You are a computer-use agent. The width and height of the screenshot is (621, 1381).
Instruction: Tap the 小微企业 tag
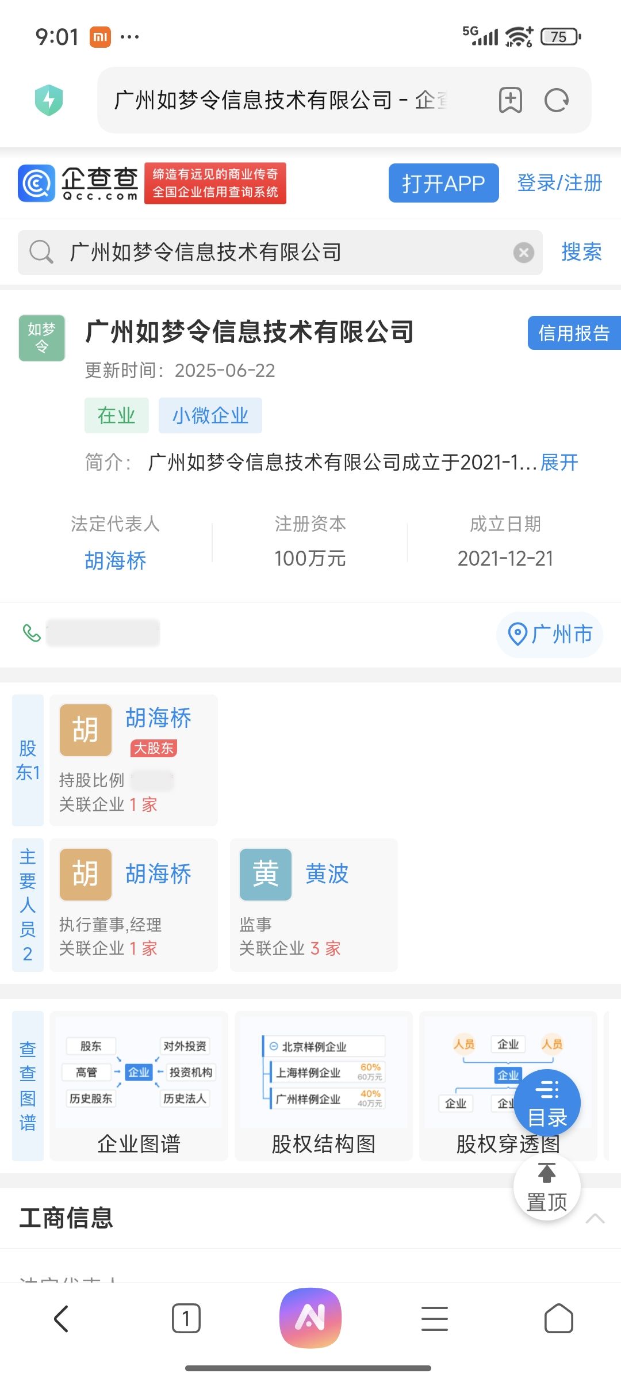(x=210, y=415)
